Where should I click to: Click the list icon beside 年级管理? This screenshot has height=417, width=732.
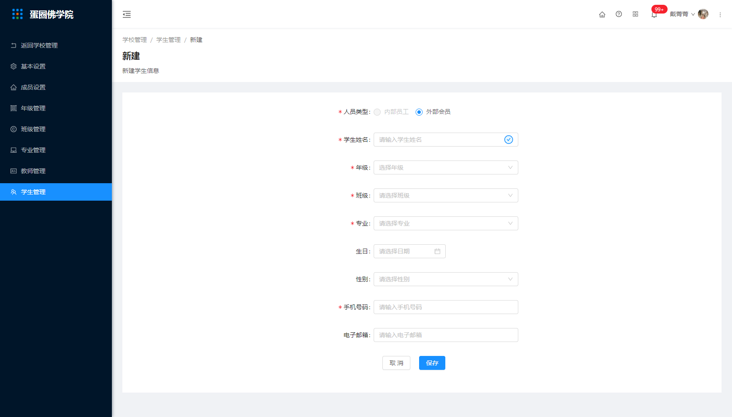(14, 108)
